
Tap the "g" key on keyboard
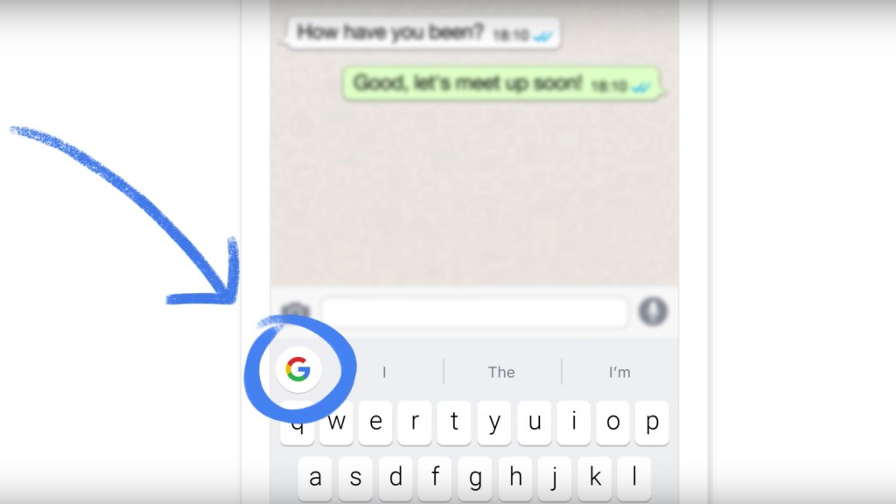point(475,479)
